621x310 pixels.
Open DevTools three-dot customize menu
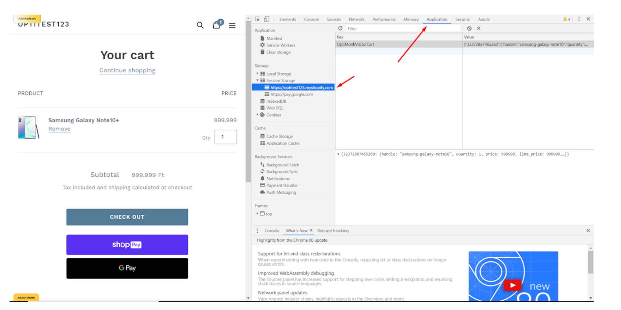tap(579, 19)
